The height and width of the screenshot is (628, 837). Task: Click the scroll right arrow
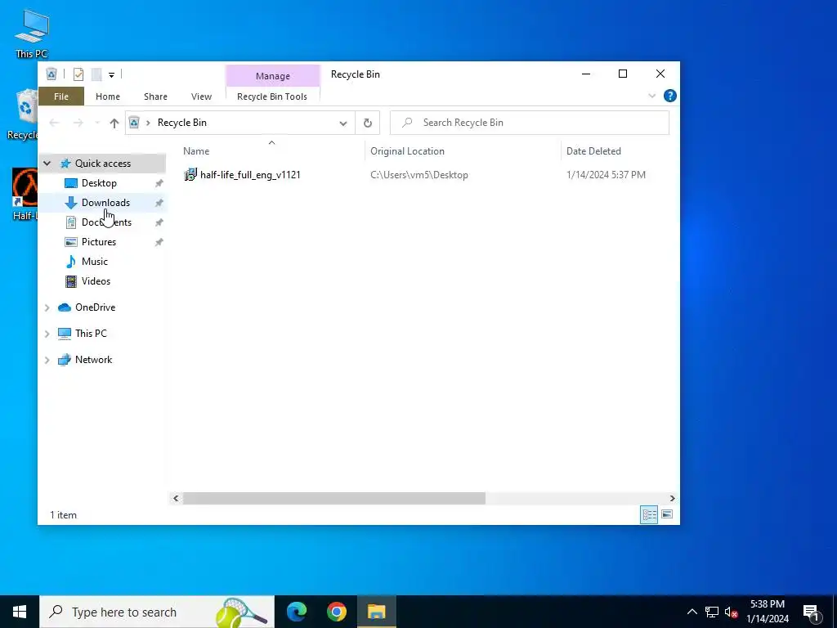672,498
